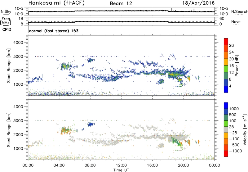Screen dimensions: 248x172
Task: Click the '4000' label on Power panel axis
Action: point(18,43)
